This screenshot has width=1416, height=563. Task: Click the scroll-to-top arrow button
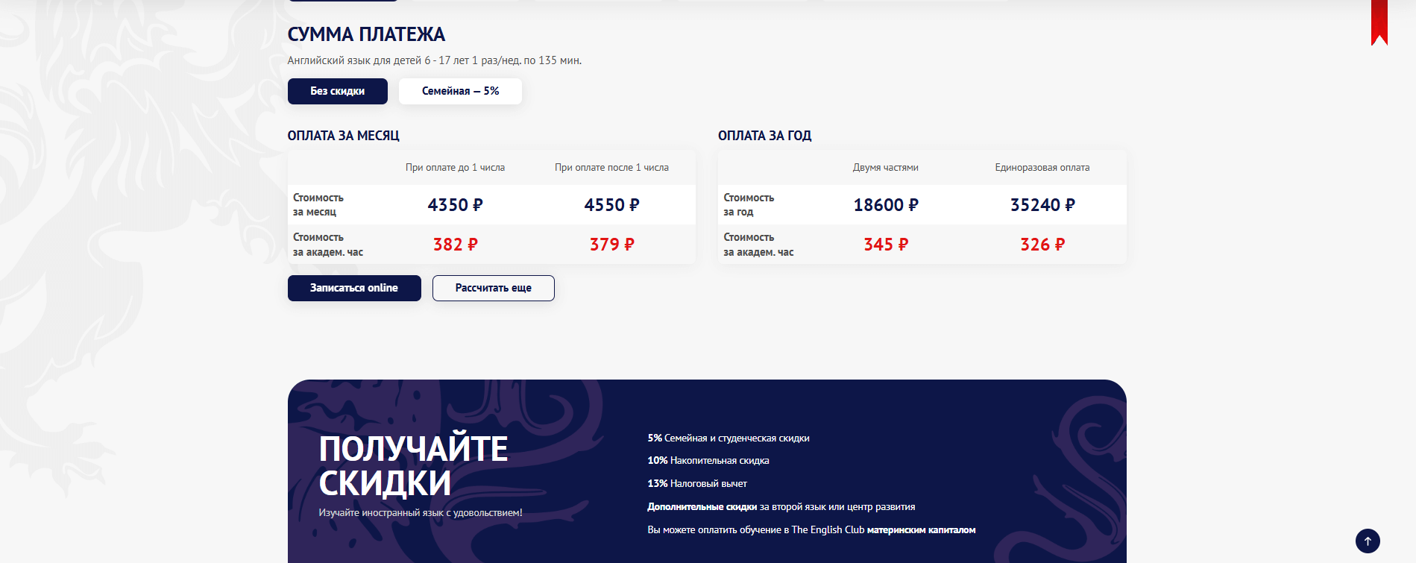pyautogui.click(x=1367, y=539)
